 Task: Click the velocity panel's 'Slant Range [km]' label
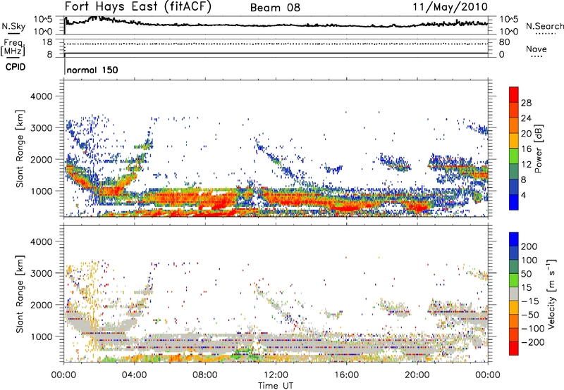pos(20,294)
